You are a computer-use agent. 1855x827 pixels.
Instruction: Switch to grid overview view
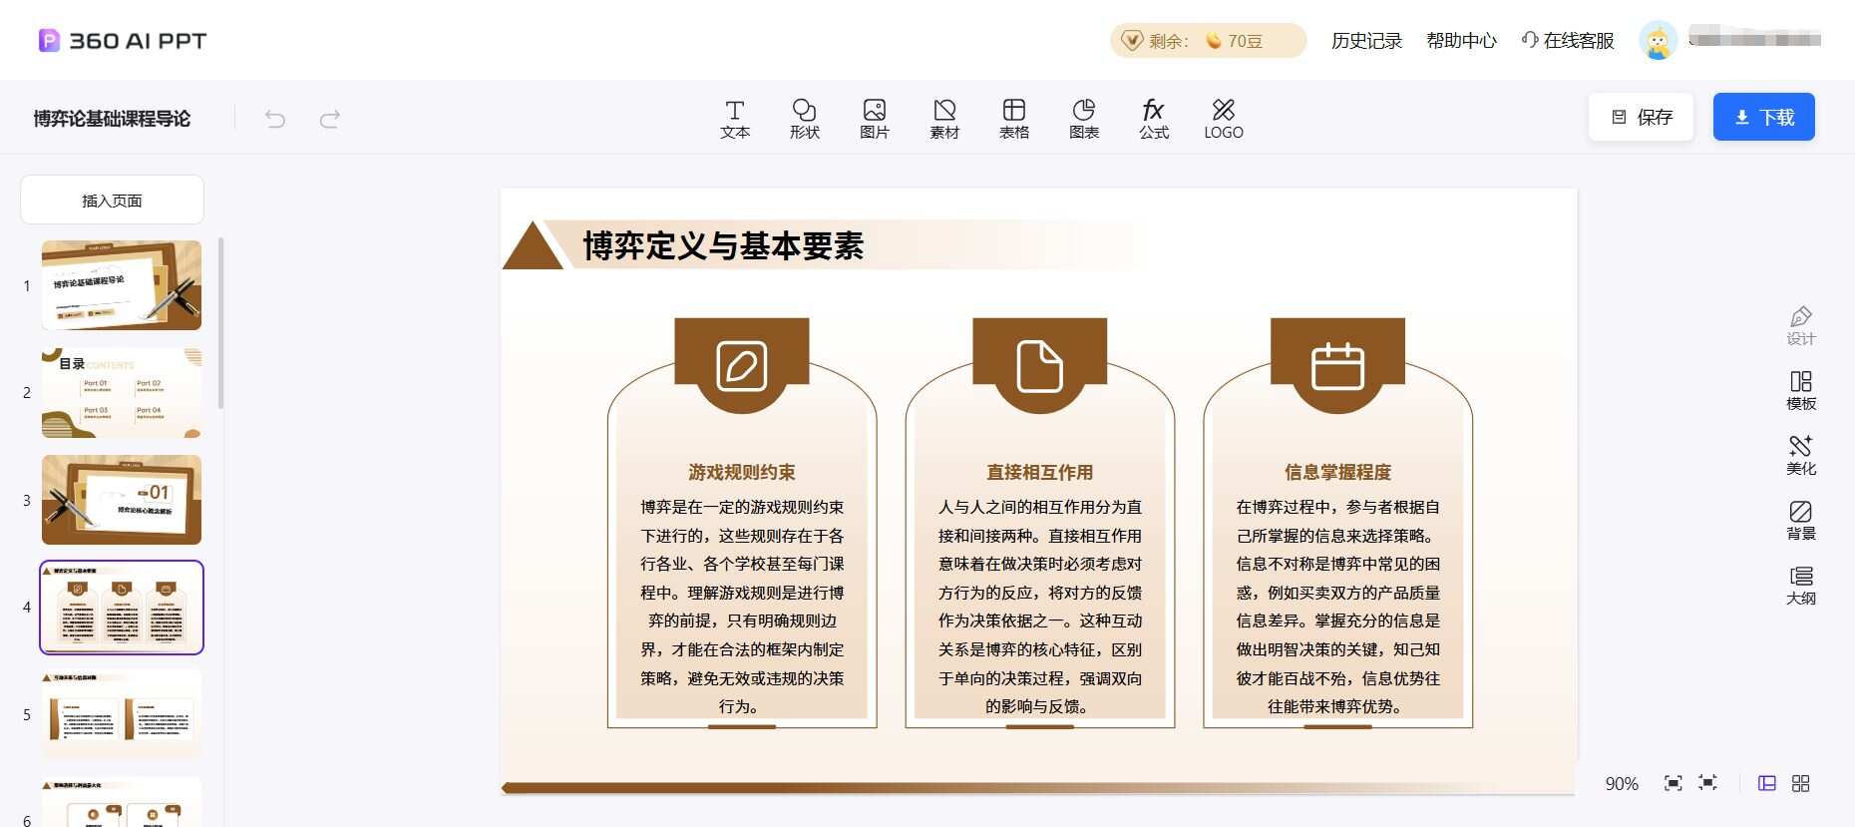pos(1800,783)
